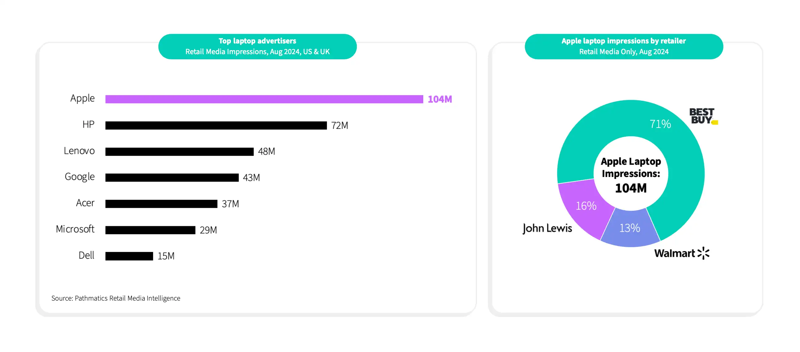Click the Lenovo row label
The image size is (800, 352).
pos(79,151)
